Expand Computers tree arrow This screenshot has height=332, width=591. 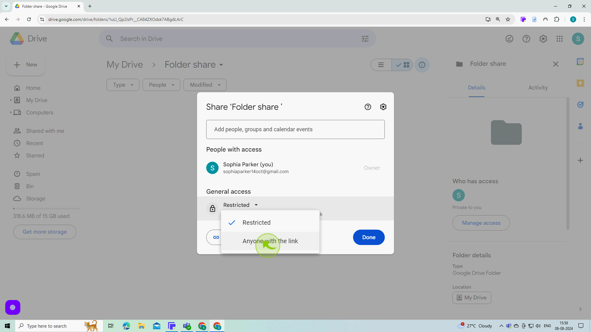11,113
